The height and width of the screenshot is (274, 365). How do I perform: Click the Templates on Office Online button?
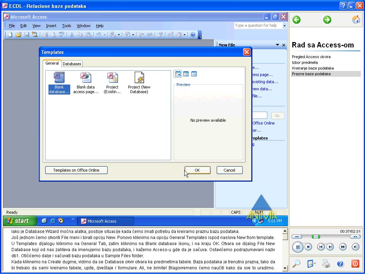[x=76, y=170]
